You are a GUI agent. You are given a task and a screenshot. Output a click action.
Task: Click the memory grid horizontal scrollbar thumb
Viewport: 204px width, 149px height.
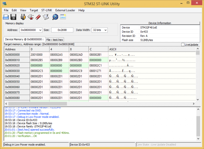point(37,104)
